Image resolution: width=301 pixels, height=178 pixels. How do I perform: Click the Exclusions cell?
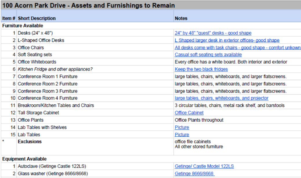(x=30, y=142)
